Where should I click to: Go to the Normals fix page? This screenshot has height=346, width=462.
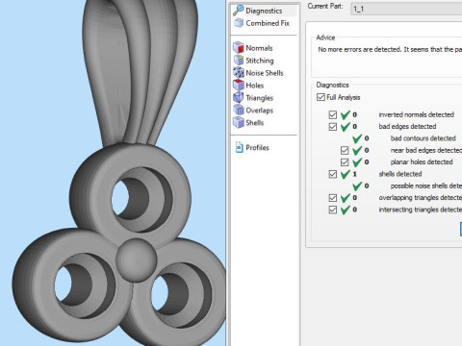tap(259, 48)
